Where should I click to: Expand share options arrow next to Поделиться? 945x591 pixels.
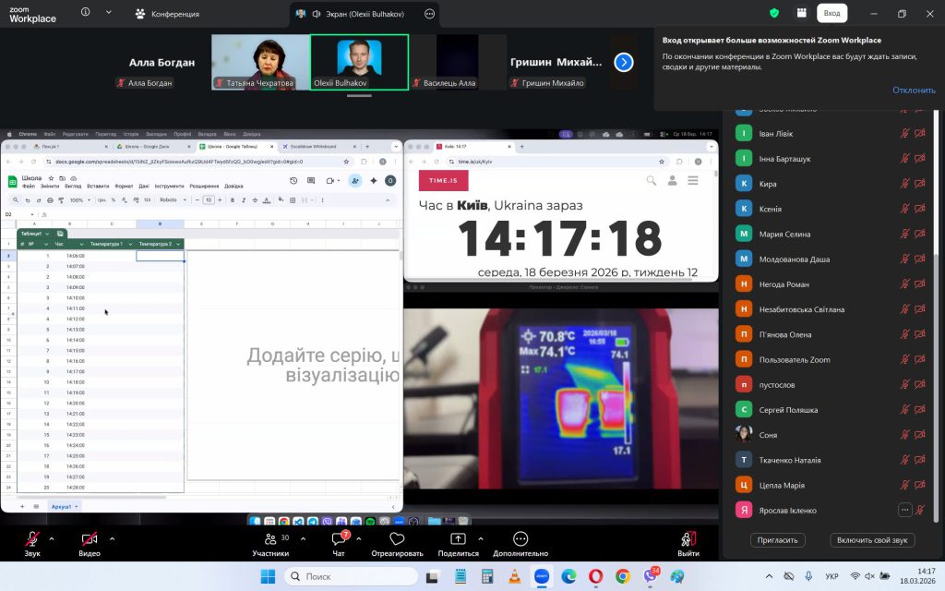coord(480,538)
